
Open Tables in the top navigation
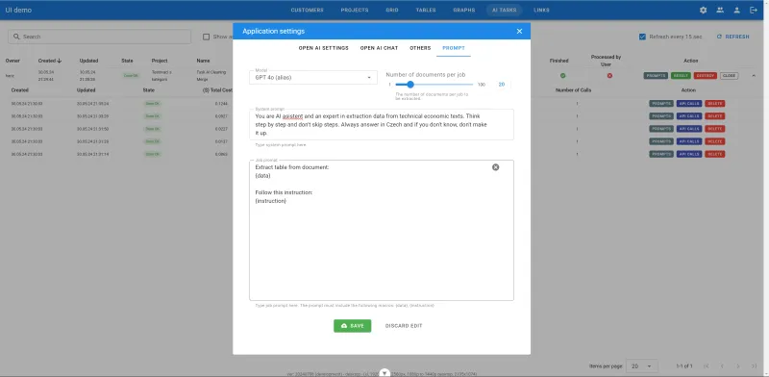coord(426,10)
